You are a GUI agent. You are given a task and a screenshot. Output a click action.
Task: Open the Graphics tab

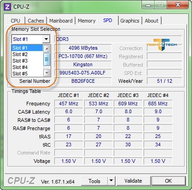[x=130, y=21]
